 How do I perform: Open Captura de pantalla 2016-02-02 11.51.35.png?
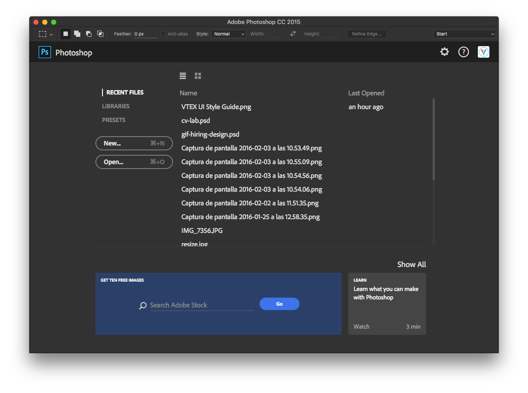[250, 203]
